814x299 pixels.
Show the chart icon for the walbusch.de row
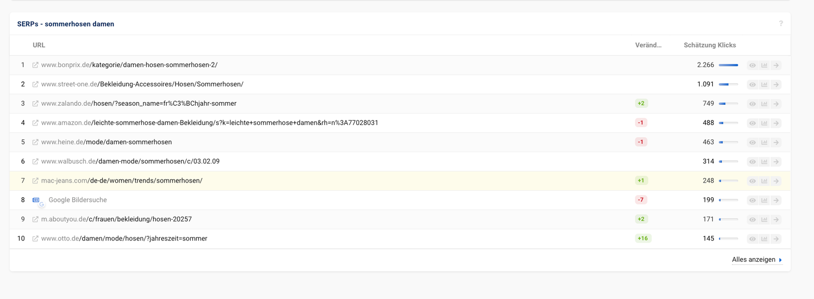point(764,162)
